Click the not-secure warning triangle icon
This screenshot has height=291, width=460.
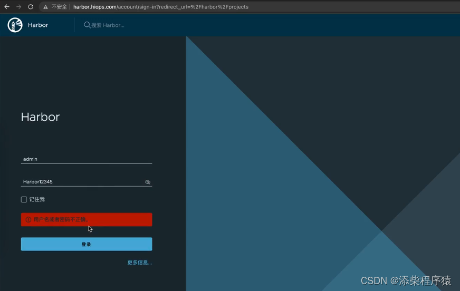click(x=45, y=7)
